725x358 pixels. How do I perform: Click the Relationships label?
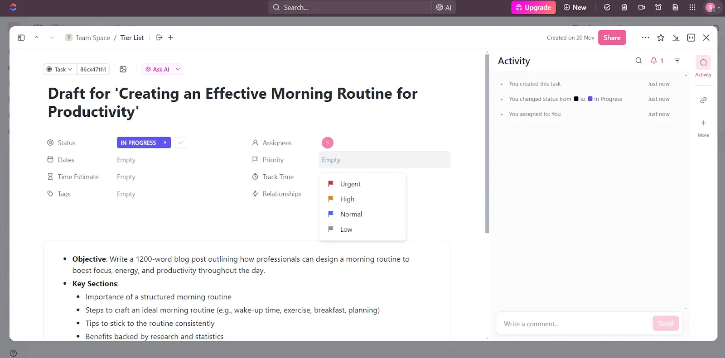[281, 194]
